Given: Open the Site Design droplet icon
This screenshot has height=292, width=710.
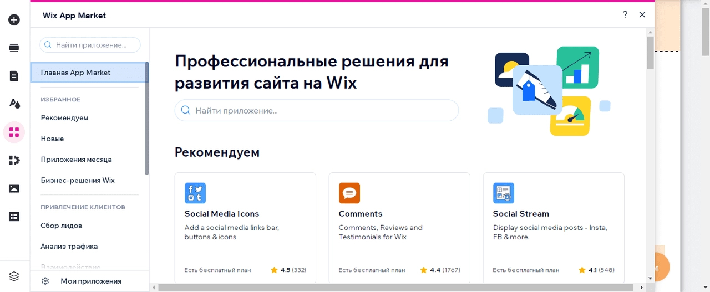Looking at the screenshot, I should point(14,104).
